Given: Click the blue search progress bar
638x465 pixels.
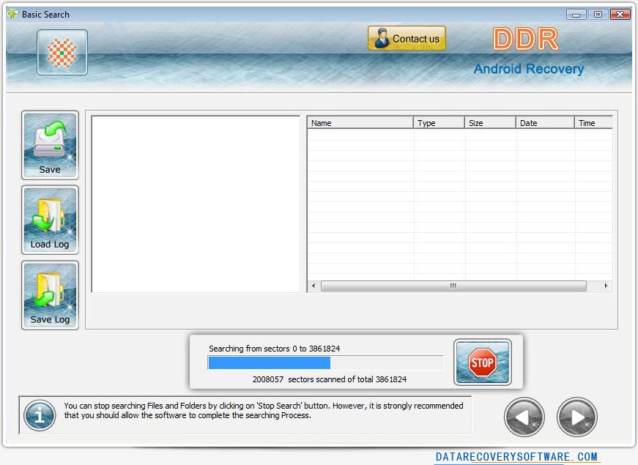Looking at the screenshot, I should [325, 362].
